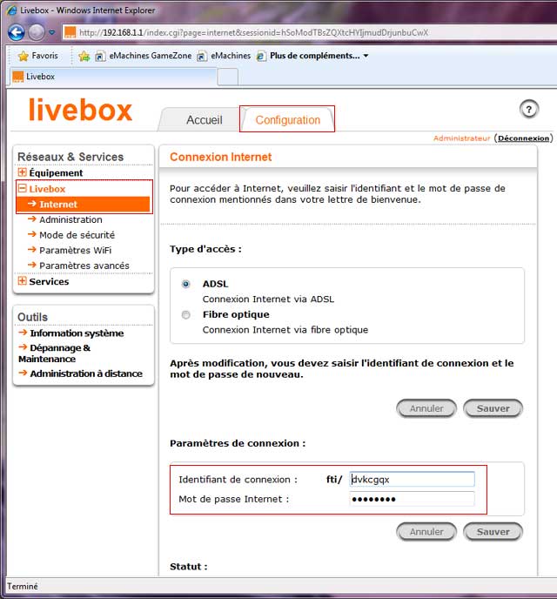Open a new blank browser tab
Screen dimensions: 557x599
point(228,77)
